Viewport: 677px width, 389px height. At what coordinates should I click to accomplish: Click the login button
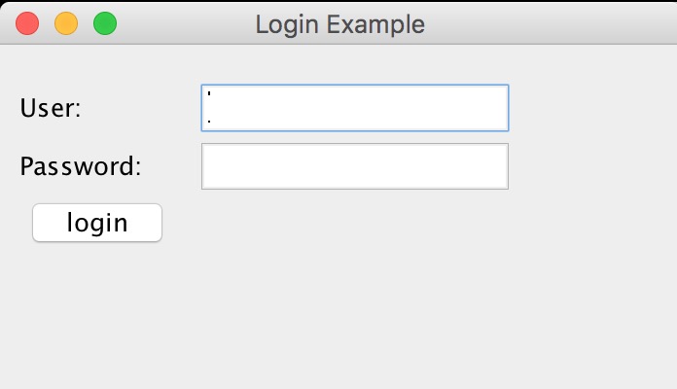tap(97, 223)
